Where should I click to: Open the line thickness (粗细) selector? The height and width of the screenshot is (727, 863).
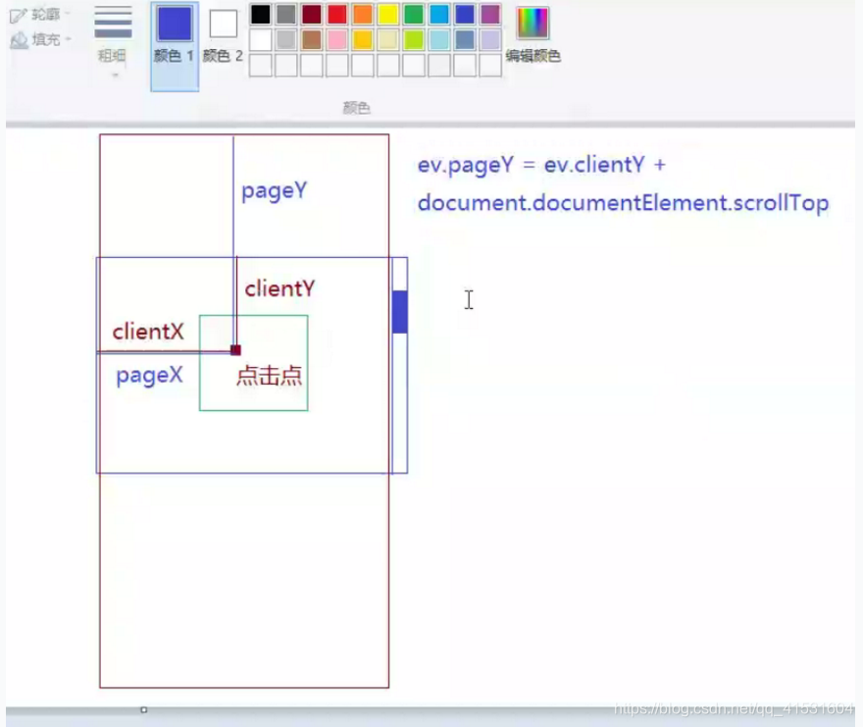113,41
